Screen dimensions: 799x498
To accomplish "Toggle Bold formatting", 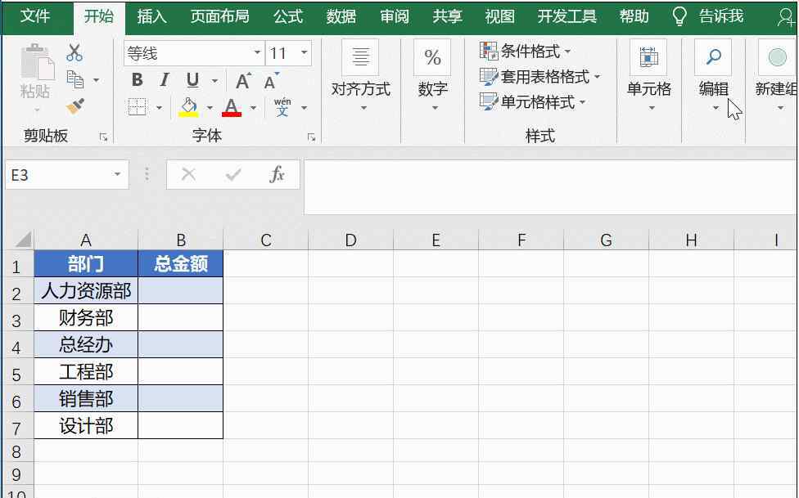I will pyautogui.click(x=137, y=80).
